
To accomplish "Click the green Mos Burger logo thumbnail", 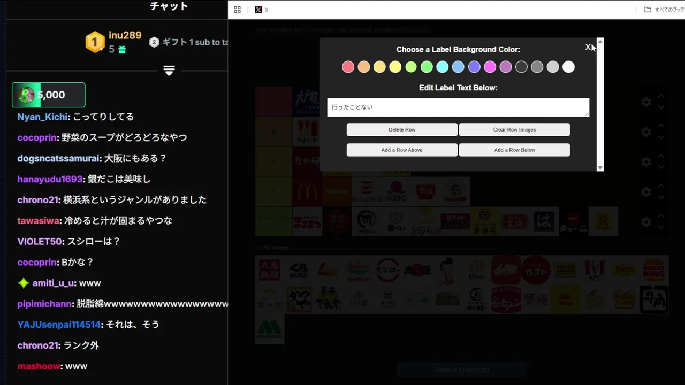I will [270, 329].
